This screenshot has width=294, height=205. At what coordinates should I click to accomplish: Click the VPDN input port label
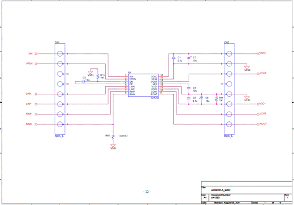pyautogui.click(x=29, y=64)
